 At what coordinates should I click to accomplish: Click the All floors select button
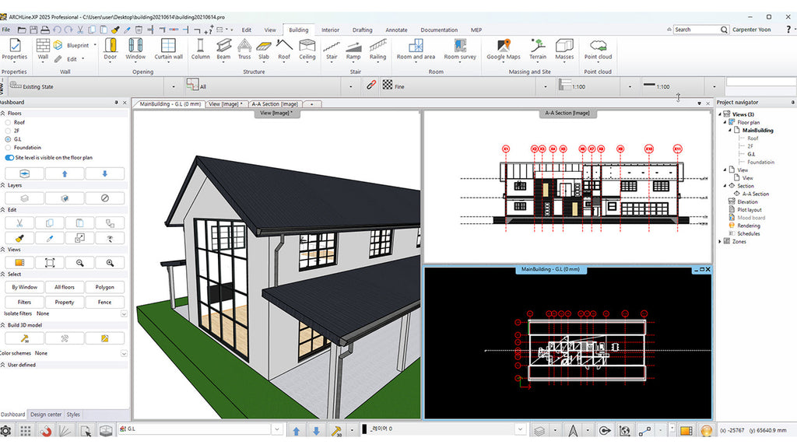[x=64, y=287]
